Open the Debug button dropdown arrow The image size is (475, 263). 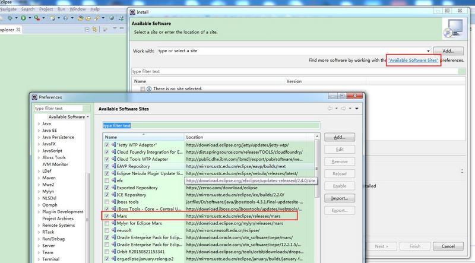(x=17, y=18)
